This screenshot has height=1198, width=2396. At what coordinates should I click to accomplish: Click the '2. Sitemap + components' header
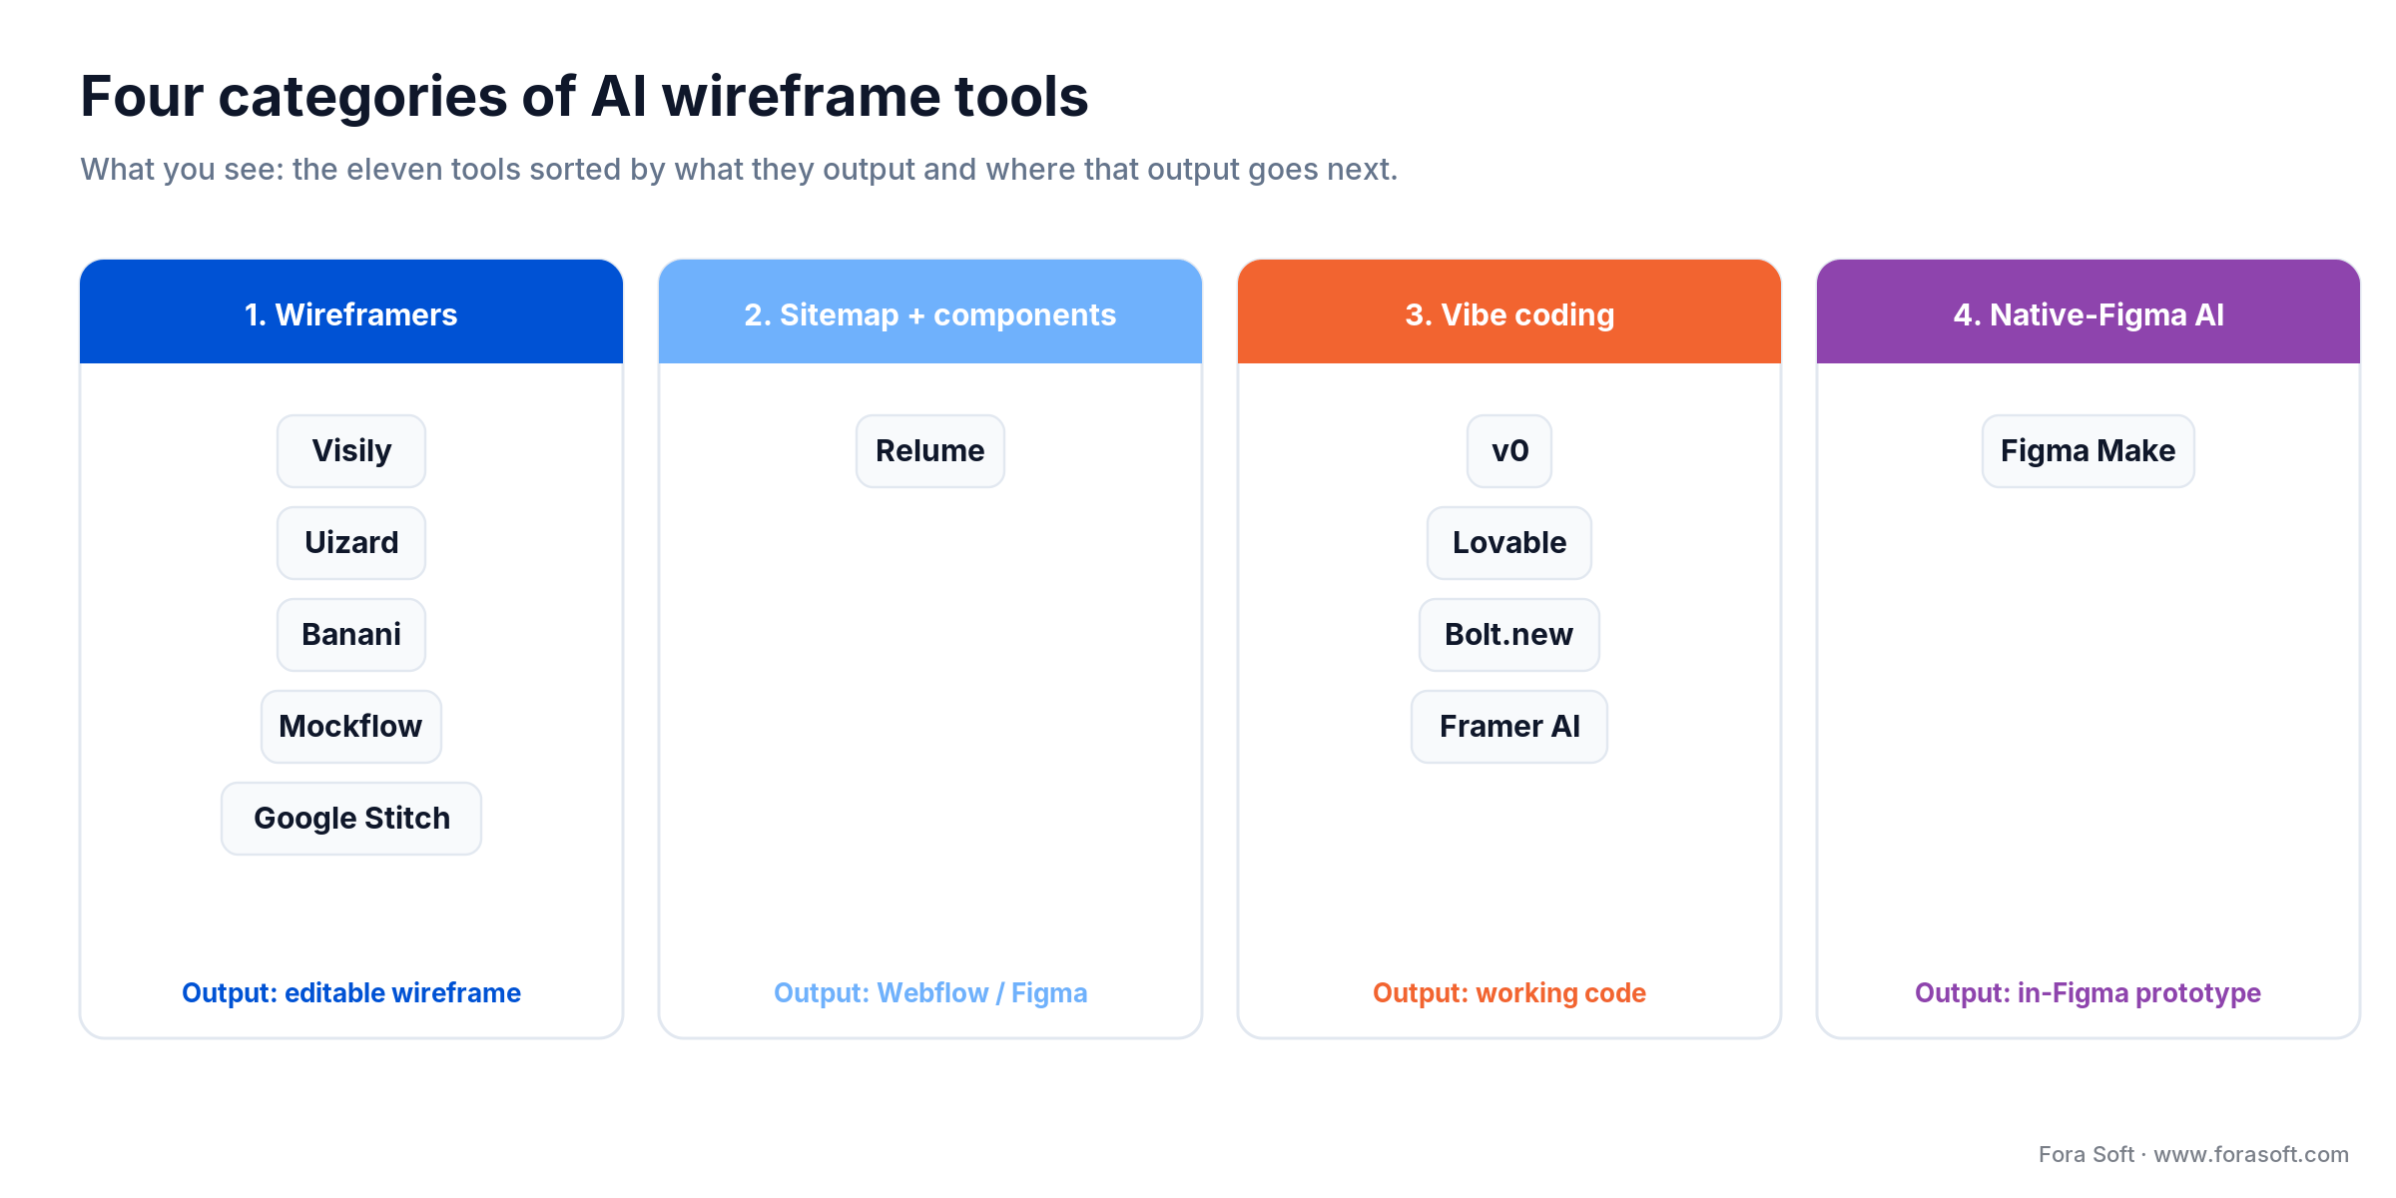pyautogui.click(x=930, y=311)
